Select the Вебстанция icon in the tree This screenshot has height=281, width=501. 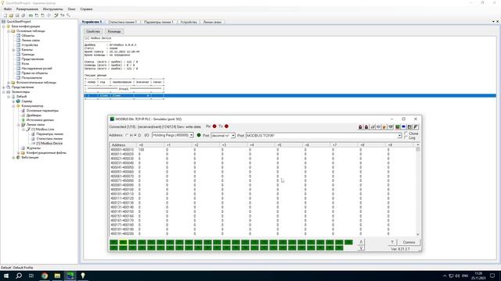pos(18,158)
